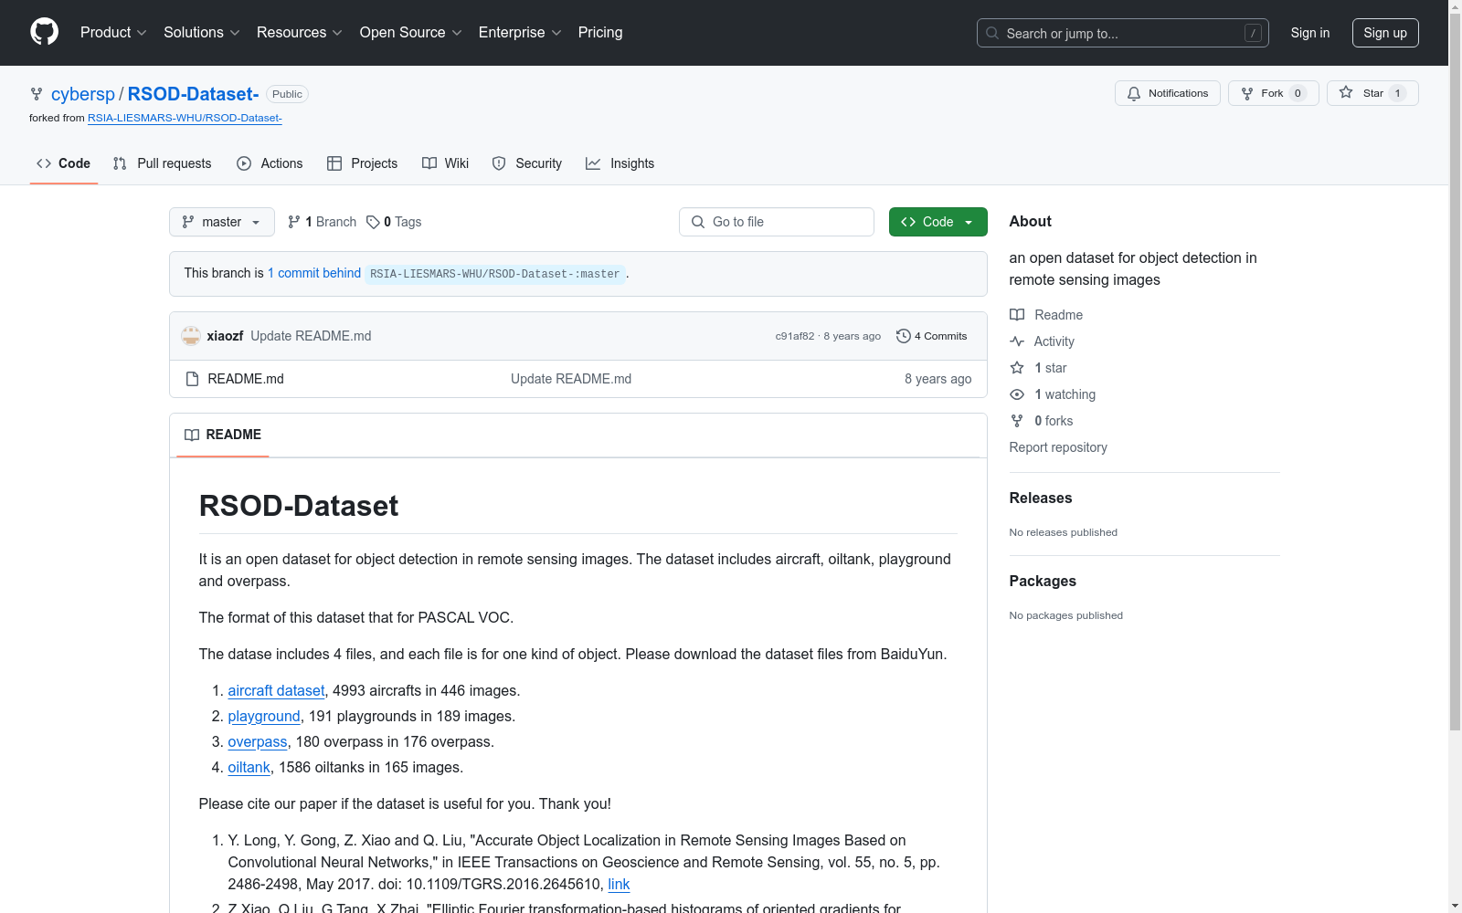Click the Go to file search box
Viewport: 1462px width, 913px height.
[x=777, y=222]
